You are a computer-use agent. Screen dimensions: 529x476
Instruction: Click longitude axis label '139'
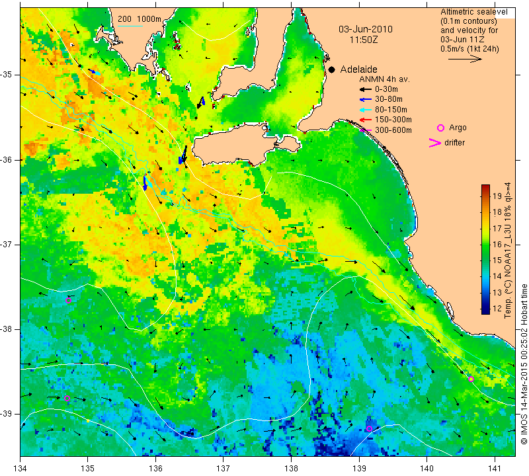click(359, 469)
